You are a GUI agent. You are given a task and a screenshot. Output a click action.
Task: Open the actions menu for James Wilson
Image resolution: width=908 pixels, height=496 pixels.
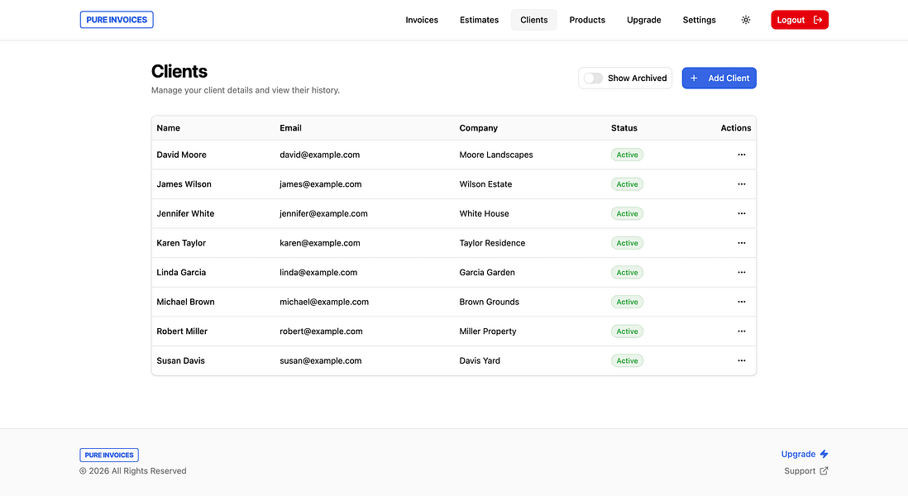pos(741,184)
